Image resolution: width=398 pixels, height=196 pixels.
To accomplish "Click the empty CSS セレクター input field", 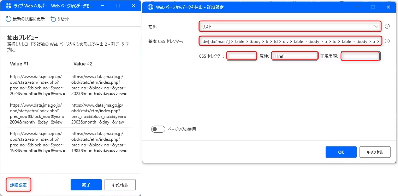I will 242,56.
